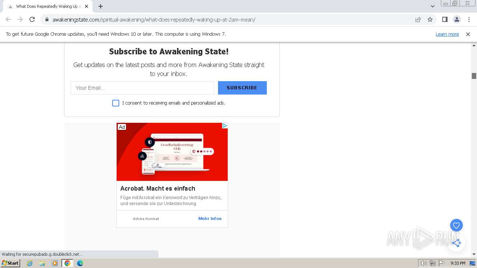Viewport: 477px width, 268px height.
Task: Open the Chrome profile menu
Action: tap(457, 19)
